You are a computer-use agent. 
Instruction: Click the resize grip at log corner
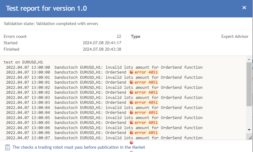coord(250,138)
